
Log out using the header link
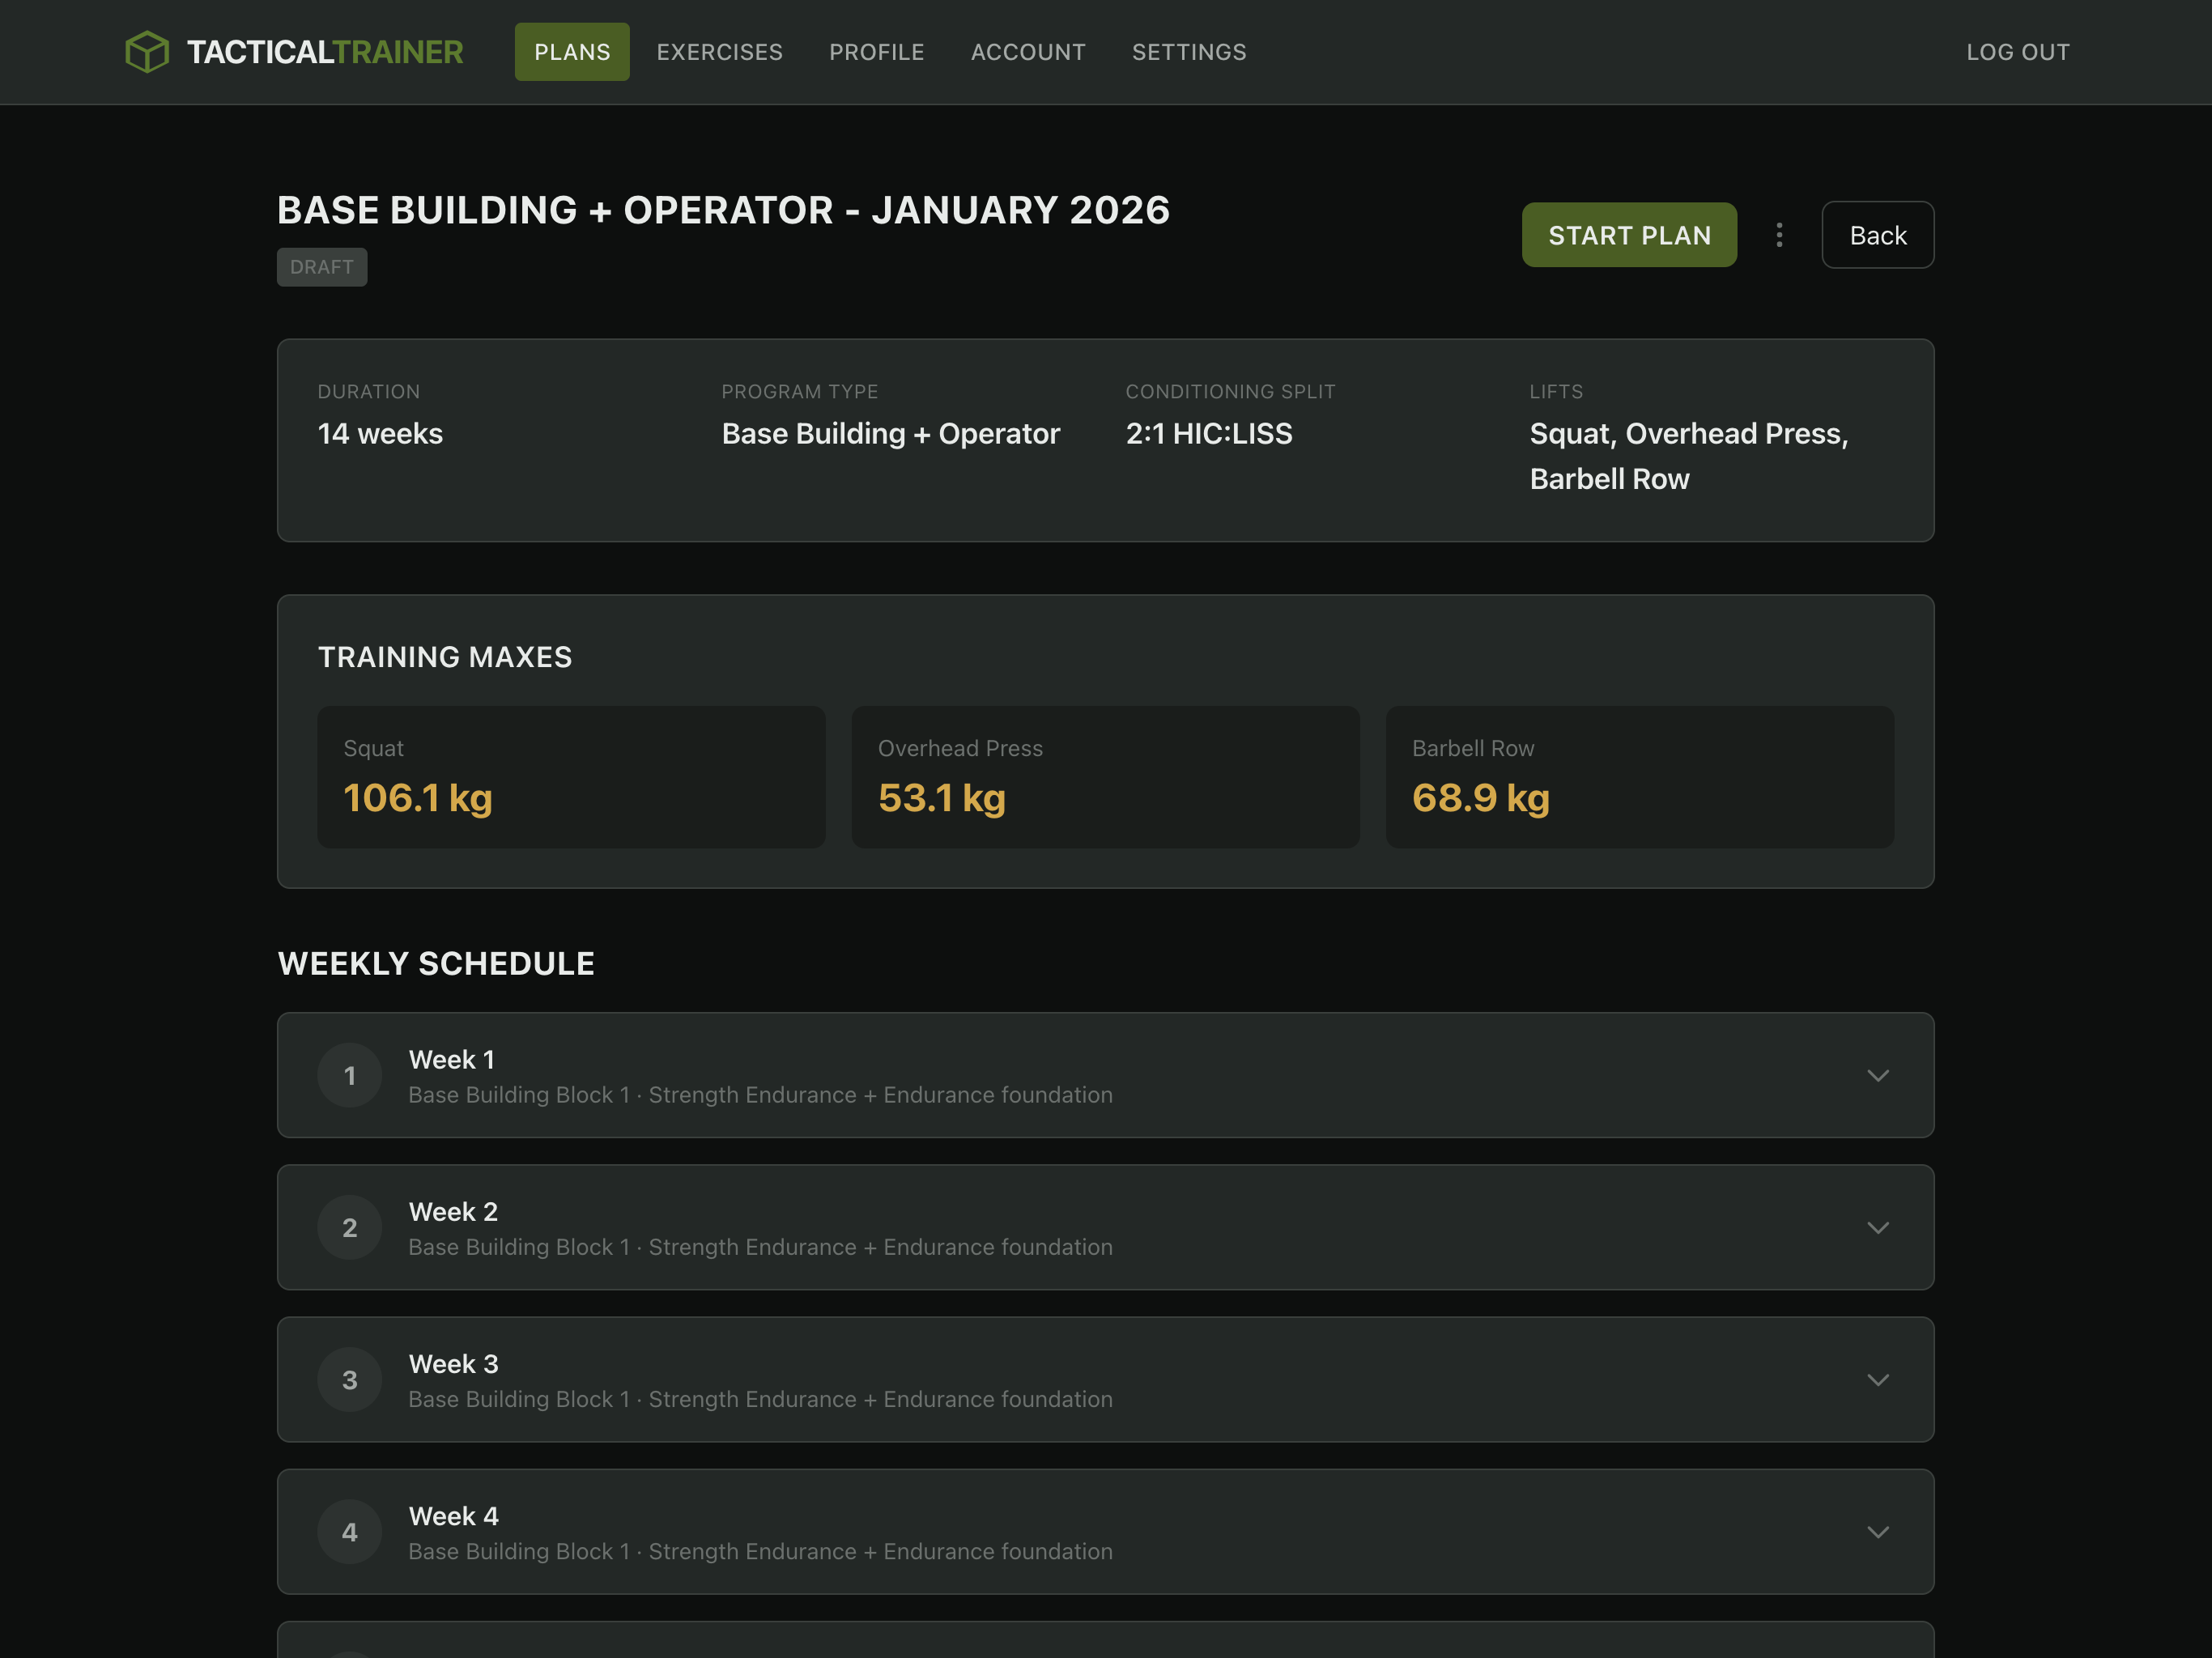pos(2017,52)
